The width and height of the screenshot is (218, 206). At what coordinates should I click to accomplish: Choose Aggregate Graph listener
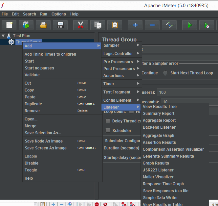coord(175,136)
